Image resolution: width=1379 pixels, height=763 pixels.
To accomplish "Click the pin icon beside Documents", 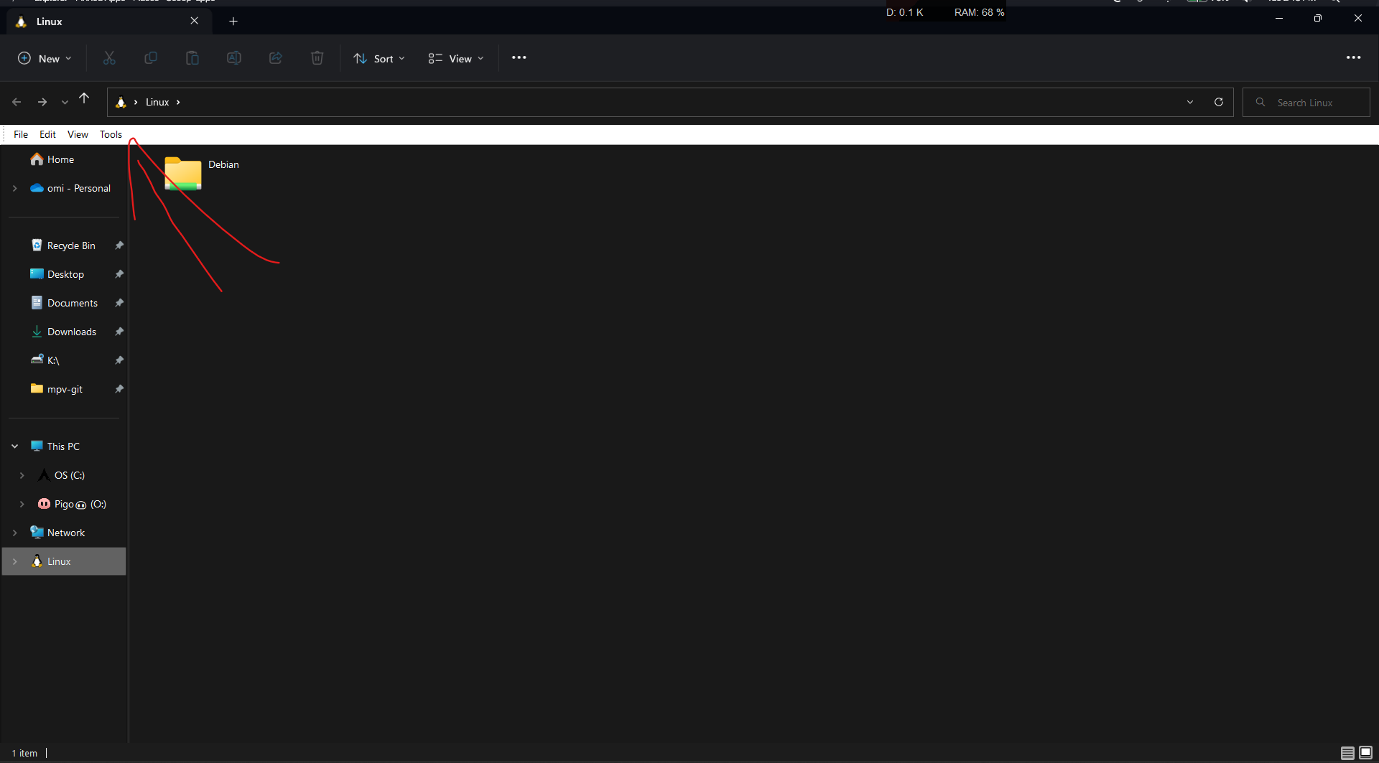I will 119,303.
